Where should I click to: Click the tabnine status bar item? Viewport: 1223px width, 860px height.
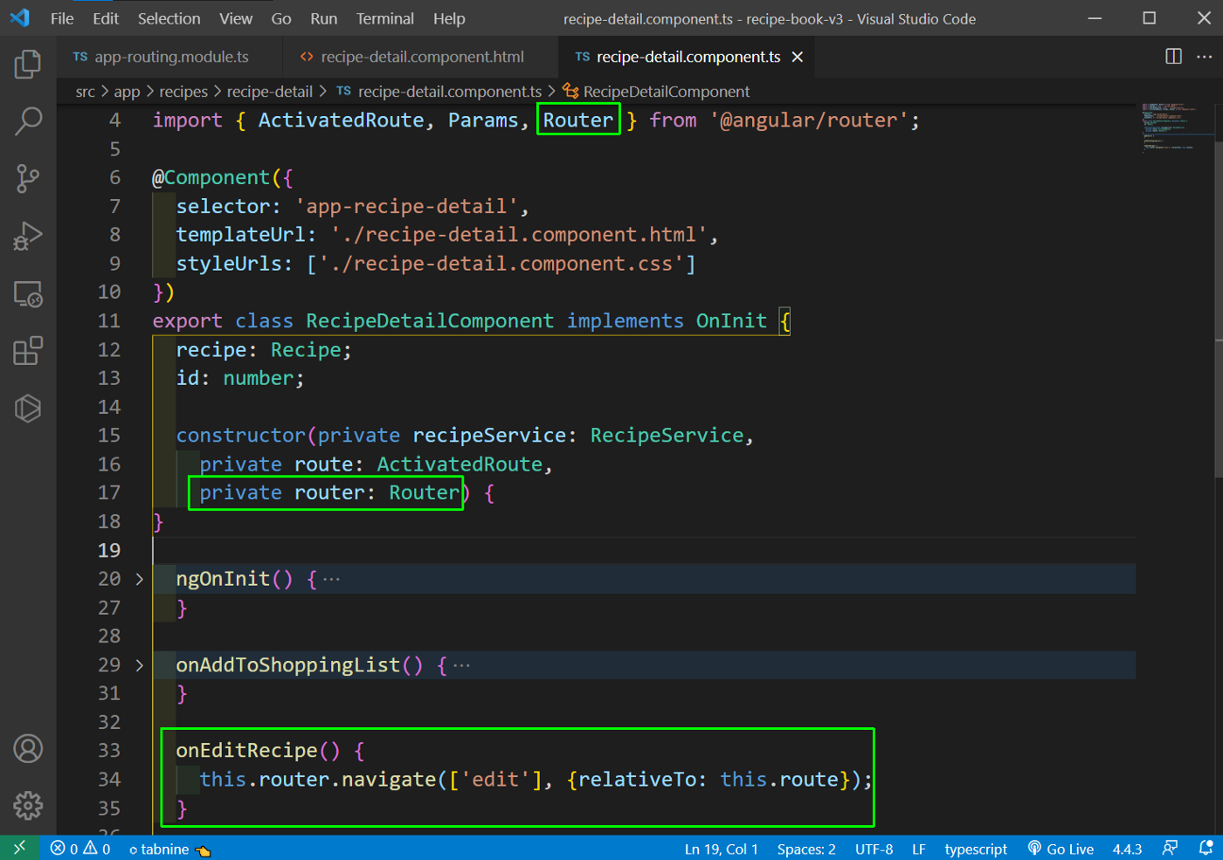click(169, 849)
